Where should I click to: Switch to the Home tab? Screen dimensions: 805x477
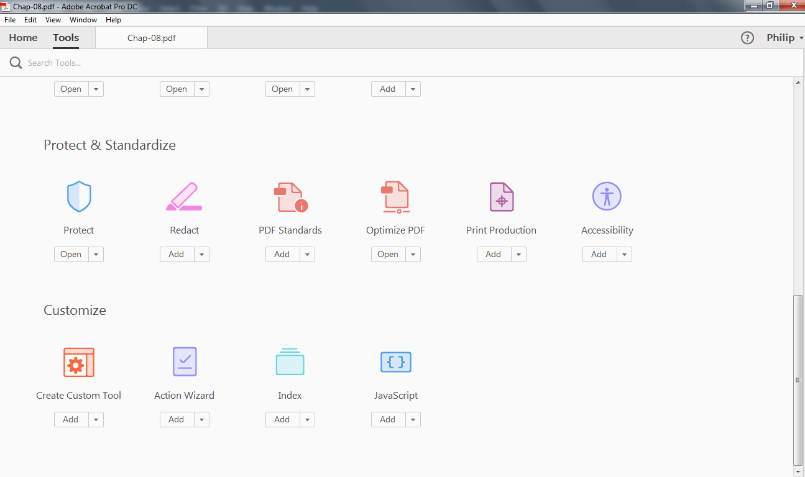(x=23, y=38)
